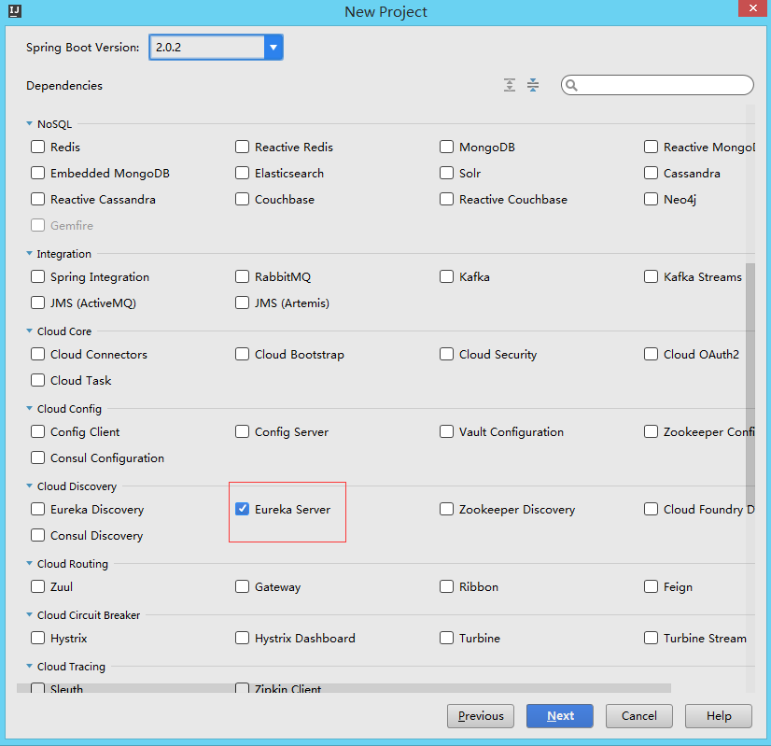Viewport: 771px width, 746px height.
Task: Check the Config Server checkbox
Action: pyautogui.click(x=242, y=431)
